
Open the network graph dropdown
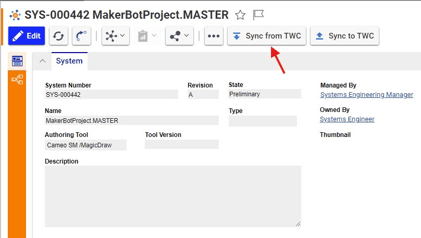pyautogui.click(x=116, y=36)
